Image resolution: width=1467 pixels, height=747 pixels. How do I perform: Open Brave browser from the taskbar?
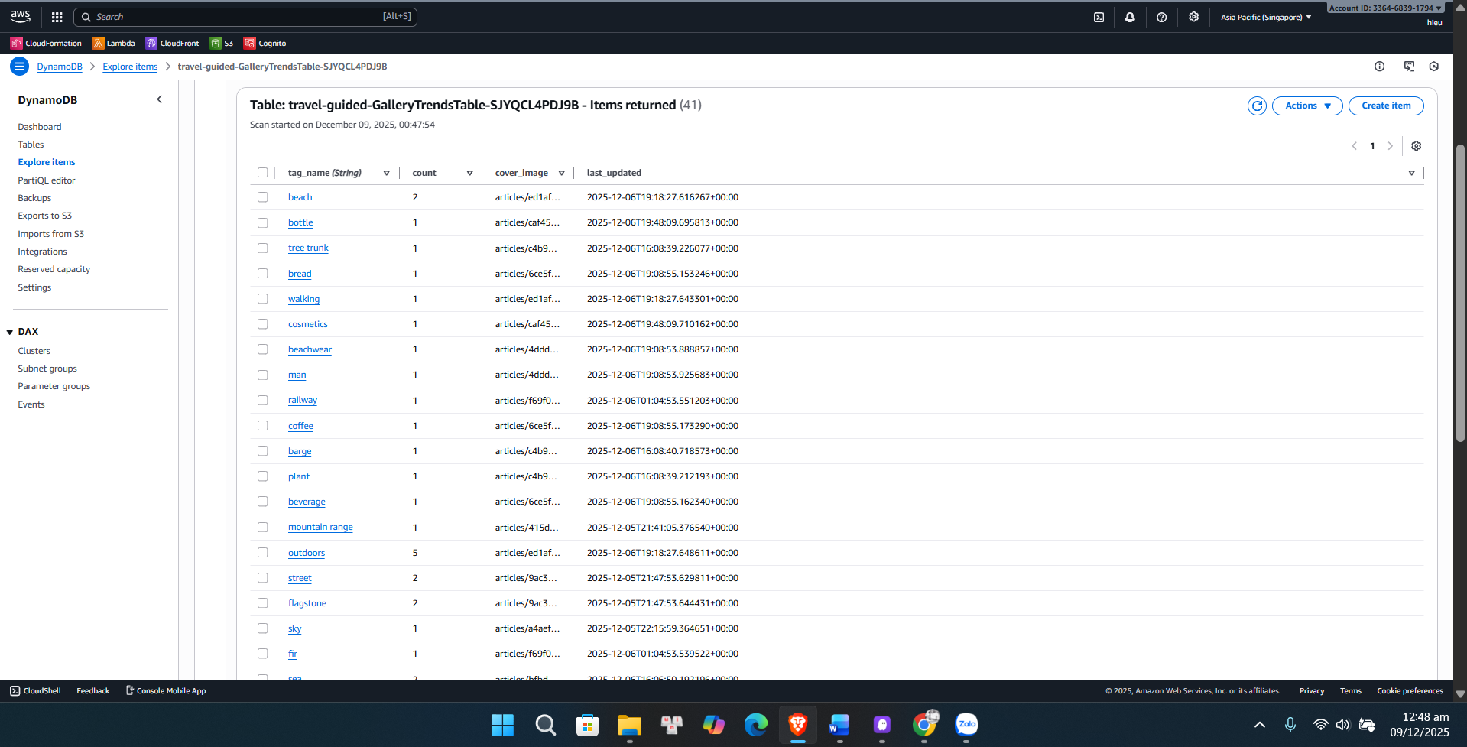[x=797, y=724]
